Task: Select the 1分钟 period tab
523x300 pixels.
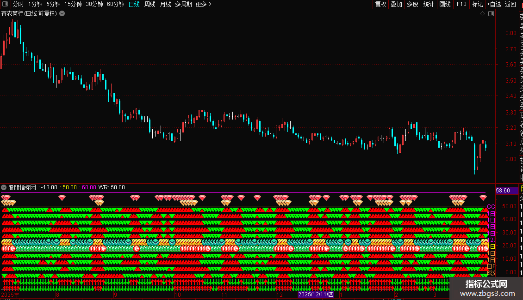Action: (x=35, y=4)
